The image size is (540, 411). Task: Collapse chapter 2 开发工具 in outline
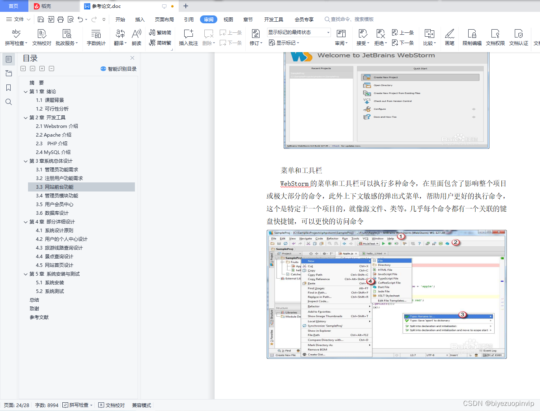26,118
